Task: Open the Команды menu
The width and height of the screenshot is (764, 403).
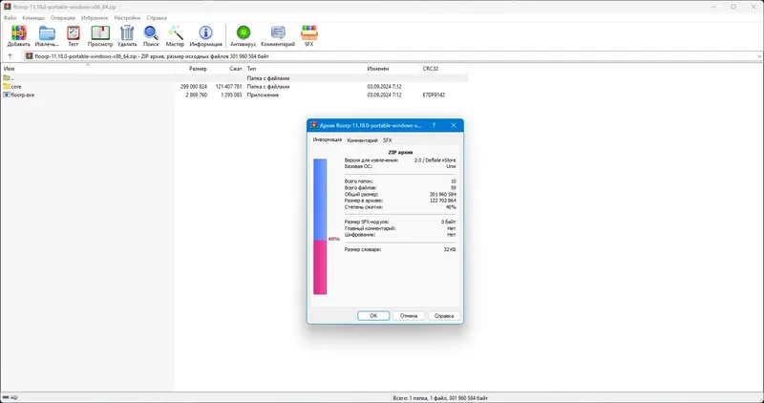Action: [x=33, y=17]
